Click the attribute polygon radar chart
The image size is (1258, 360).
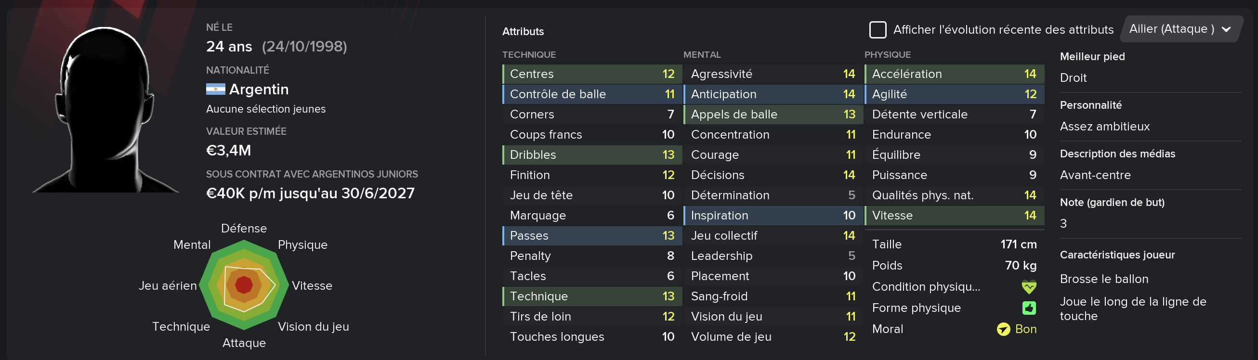coord(244,285)
